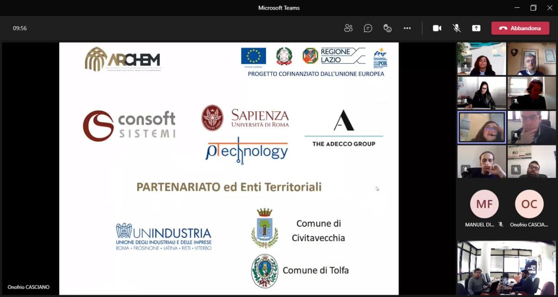Select the OC avatar of Onofrio Casciano
Viewport: 558px width, 297px height.
529,204
